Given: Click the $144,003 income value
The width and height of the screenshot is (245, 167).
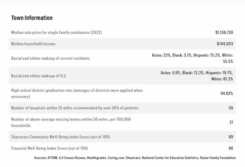Looking at the screenshot, I should pyautogui.click(x=225, y=44).
